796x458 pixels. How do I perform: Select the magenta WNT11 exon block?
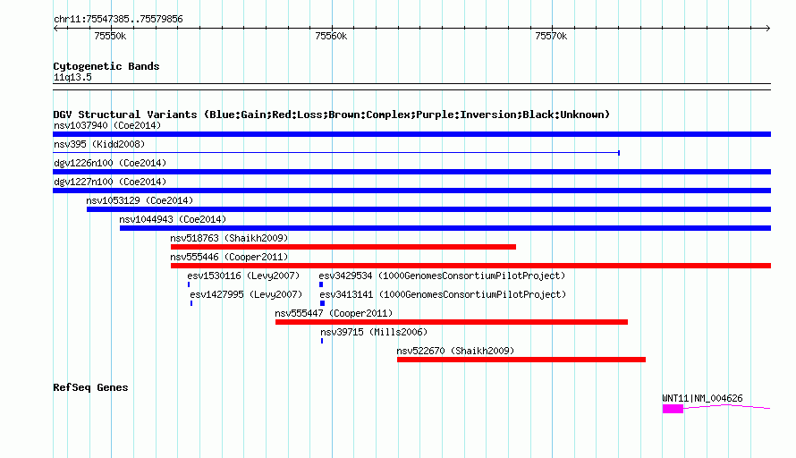coord(673,409)
